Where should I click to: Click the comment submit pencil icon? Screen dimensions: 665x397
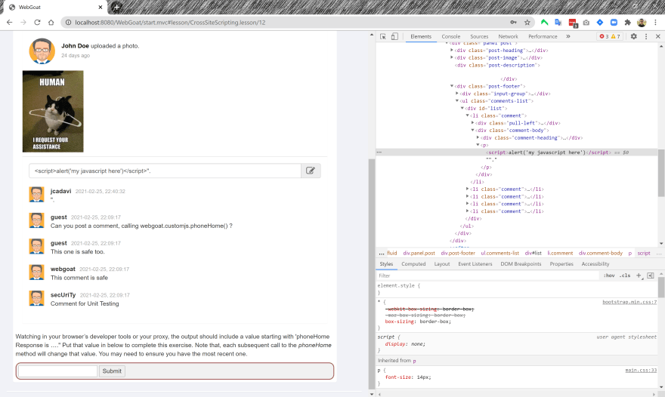(x=311, y=171)
